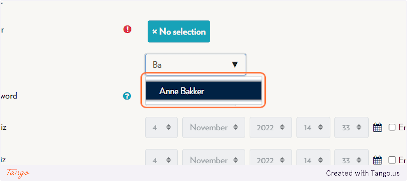This screenshot has width=407, height=181.
Task: Expand suggestions with the black down arrow
Action: click(x=235, y=65)
